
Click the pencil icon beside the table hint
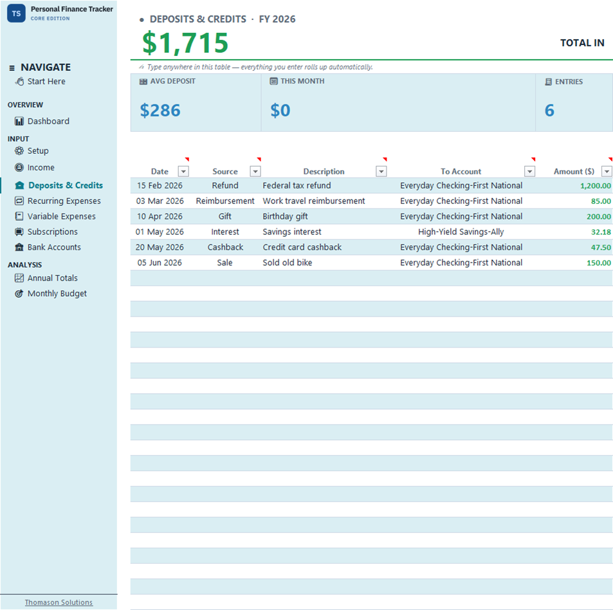tap(142, 67)
